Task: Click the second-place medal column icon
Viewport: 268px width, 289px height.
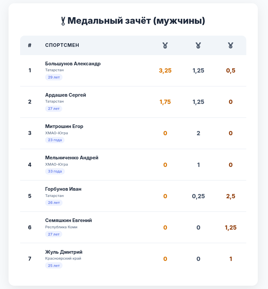Action: [198, 46]
